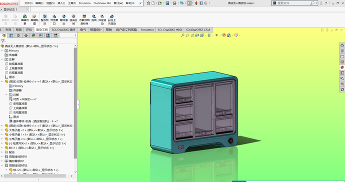Pin the menu bar with the pushpin
345x182 pixels.
(x=140, y=3)
